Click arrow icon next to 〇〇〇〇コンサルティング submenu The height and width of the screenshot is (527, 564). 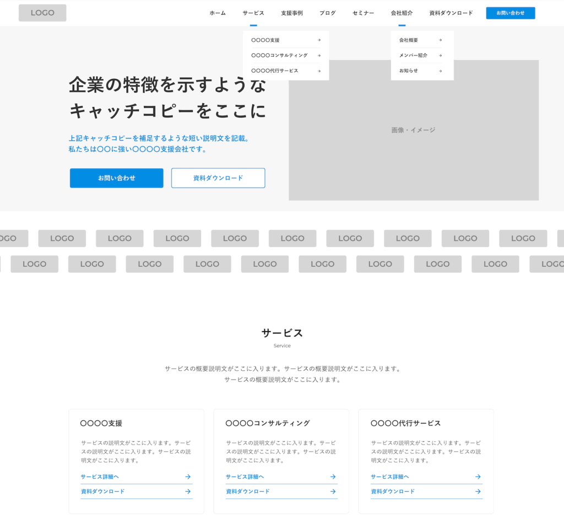[319, 56]
